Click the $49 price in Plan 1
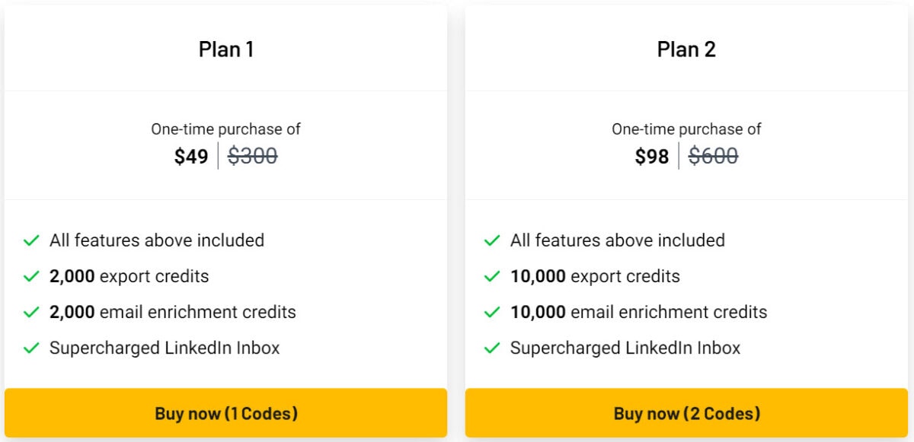The width and height of the screenshot is (914, 442). (x=191, y=157)
